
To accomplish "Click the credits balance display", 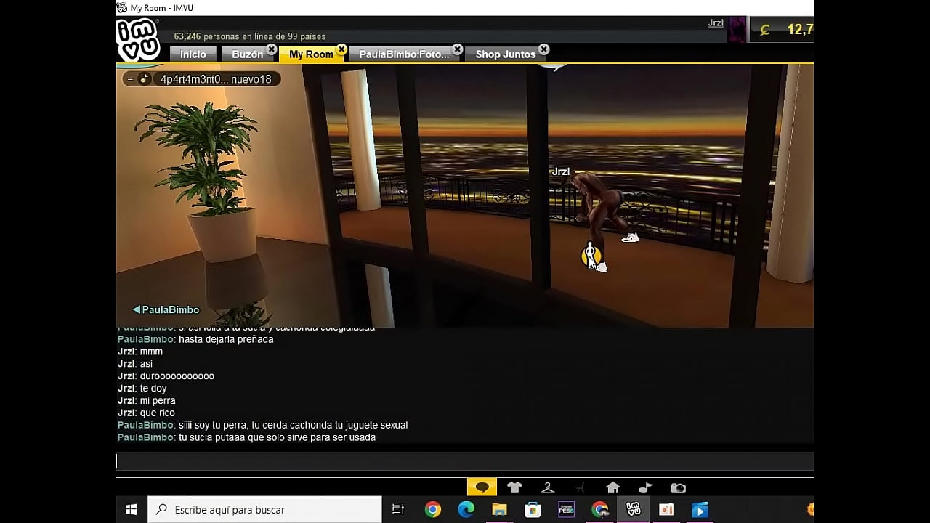I will [x=788, y=30].
